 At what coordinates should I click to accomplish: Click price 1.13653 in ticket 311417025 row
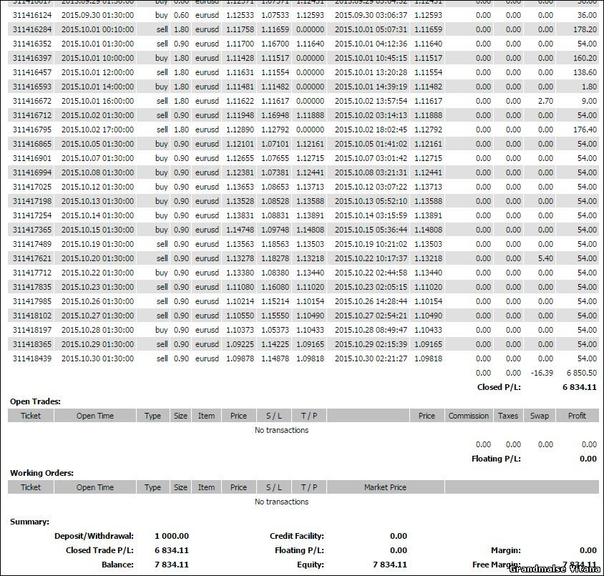click(240, 187)
